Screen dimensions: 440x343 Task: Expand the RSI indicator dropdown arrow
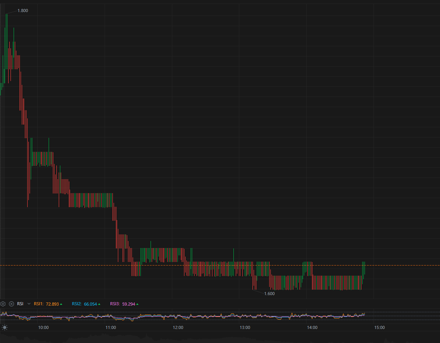click(29, 304)
